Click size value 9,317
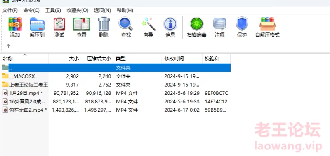Image resolution: width=330 pixels, height=156 pixels. pyautogui.click(x=73, y=85)
